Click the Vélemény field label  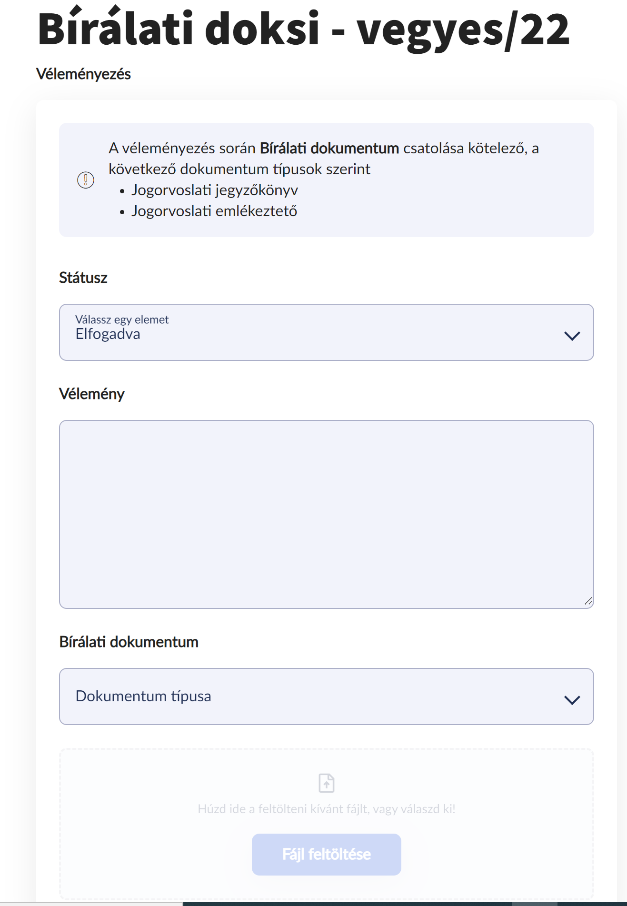pyautogui.click(x=92, y=394)
